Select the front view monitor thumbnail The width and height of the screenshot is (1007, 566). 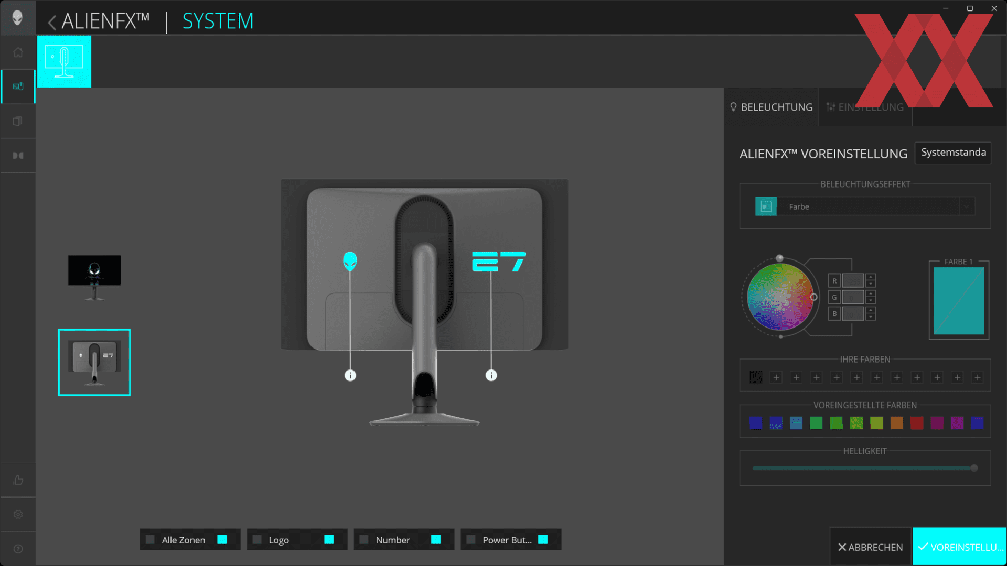(x=94, y=277)
